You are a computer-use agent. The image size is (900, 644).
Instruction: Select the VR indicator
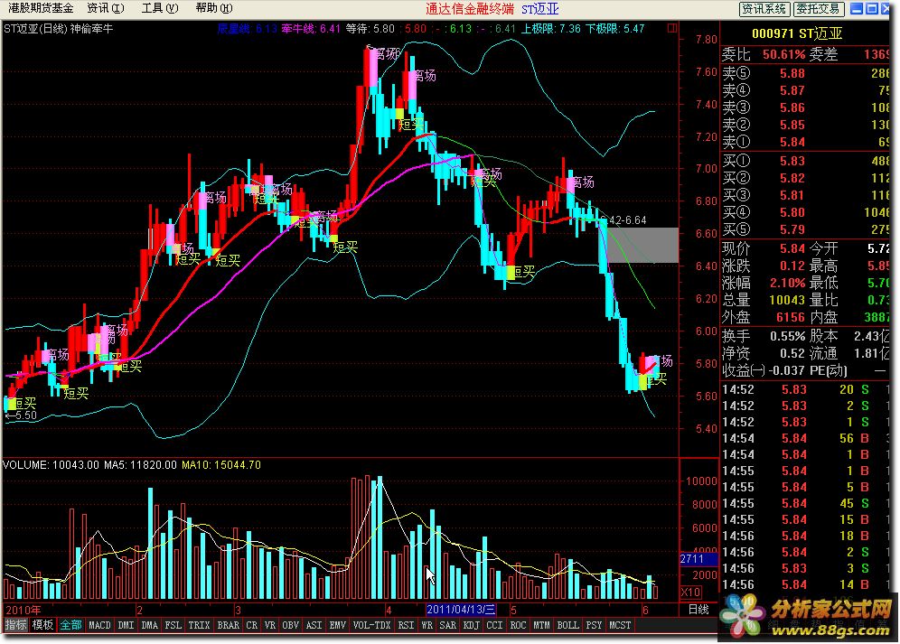pyautogui.click(x=270, y=625)
